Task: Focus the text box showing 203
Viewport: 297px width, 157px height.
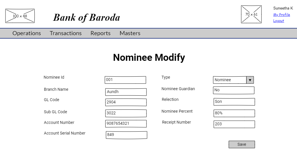Action: (234, 124)
